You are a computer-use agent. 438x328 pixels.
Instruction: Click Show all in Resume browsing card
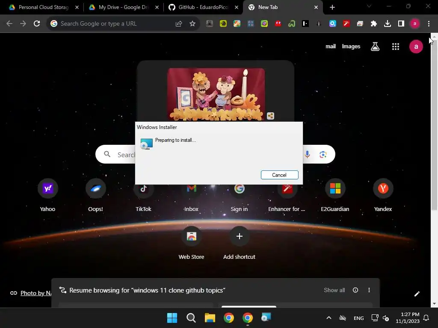[334, 290]
